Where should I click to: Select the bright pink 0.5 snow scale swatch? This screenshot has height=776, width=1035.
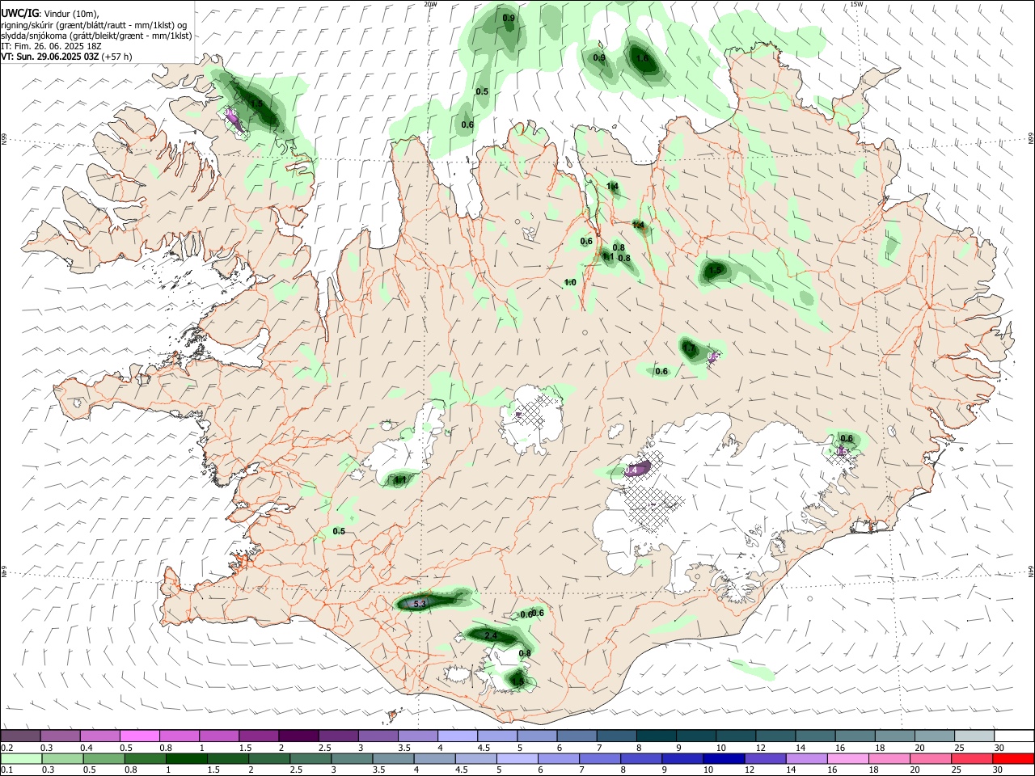[139, 736]
